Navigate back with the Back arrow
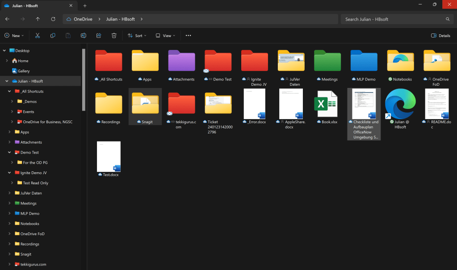 [x=7, y=19]
